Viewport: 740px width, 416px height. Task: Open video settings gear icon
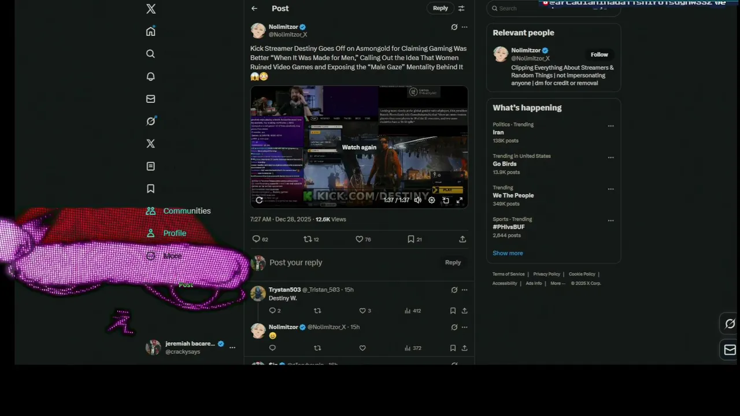432,200
